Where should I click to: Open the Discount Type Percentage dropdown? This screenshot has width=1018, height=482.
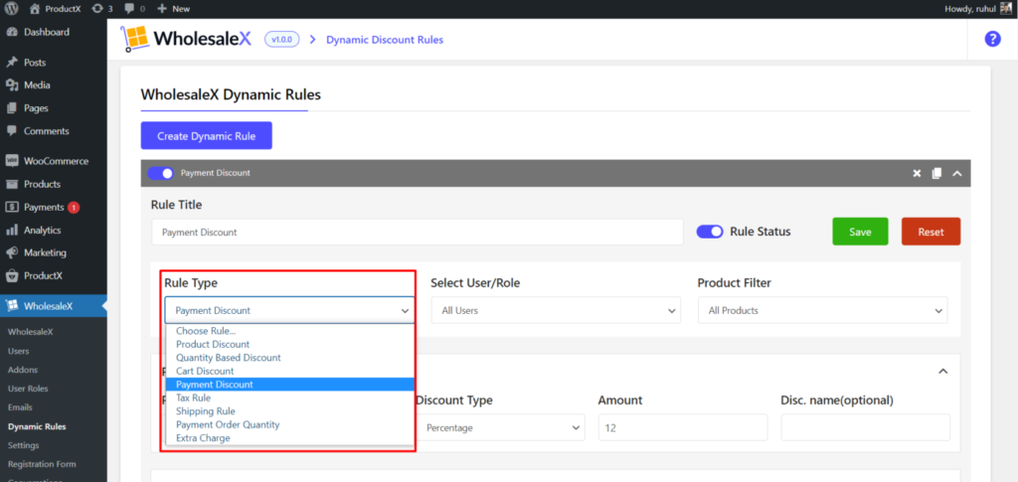coord(501,427)
